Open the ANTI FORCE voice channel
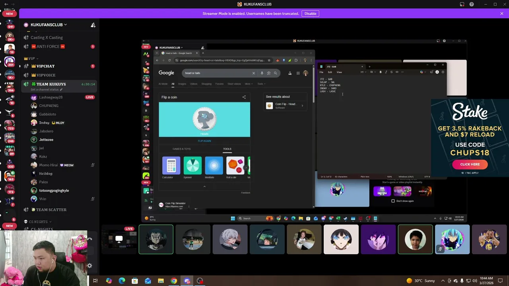509x286 pixels. click(x=60, y=46)
